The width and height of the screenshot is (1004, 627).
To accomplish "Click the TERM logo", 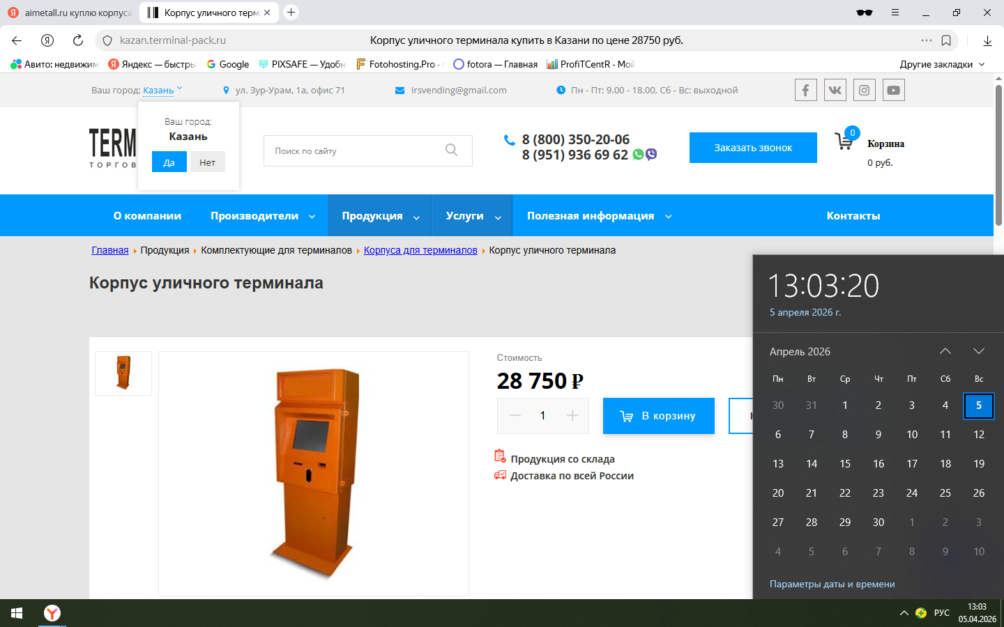I will [x=112, y=148].
